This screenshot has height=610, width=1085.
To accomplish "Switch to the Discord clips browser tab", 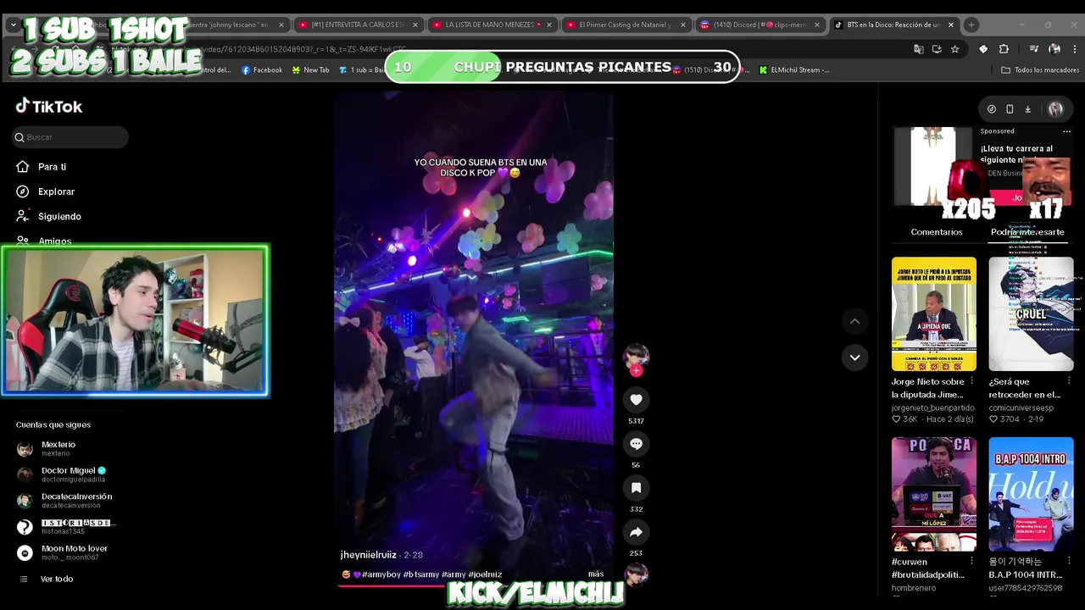I will coord(759,25).
